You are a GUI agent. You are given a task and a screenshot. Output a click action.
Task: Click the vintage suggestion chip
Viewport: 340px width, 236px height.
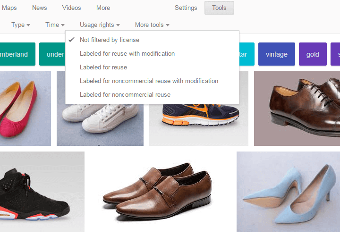277,54
